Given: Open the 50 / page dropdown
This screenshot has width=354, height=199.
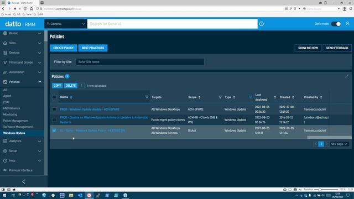Looking at the screenshot, I should (339, 144).
